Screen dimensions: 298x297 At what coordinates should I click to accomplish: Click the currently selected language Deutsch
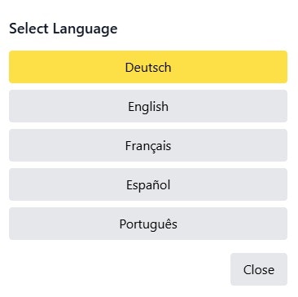(148, 67)
